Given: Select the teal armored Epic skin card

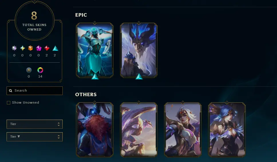Looking at the screenshot, I should [x=95, y=50].
